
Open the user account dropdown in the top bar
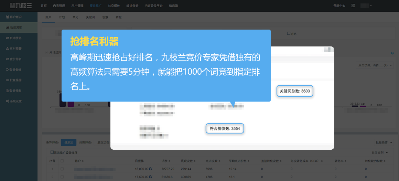click(366, 6)
